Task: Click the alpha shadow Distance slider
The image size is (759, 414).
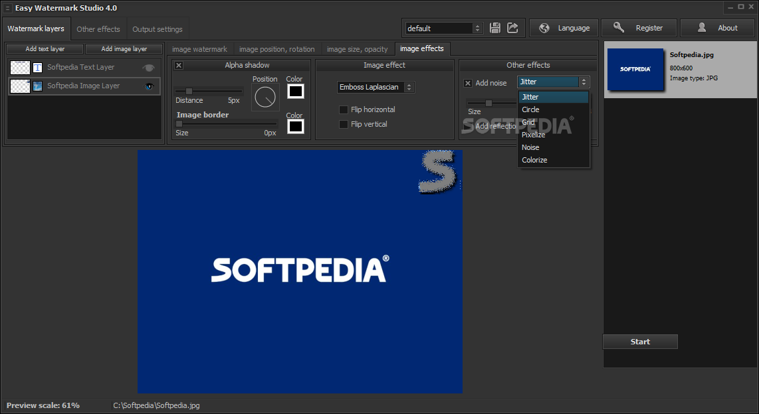Action: (209, 91)
